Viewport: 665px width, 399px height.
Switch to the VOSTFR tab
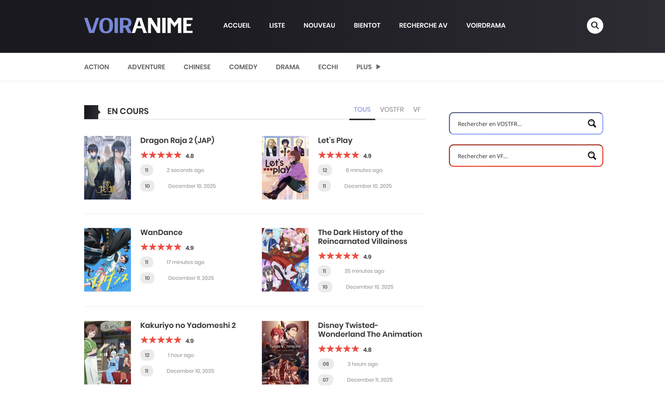[392, 110]
